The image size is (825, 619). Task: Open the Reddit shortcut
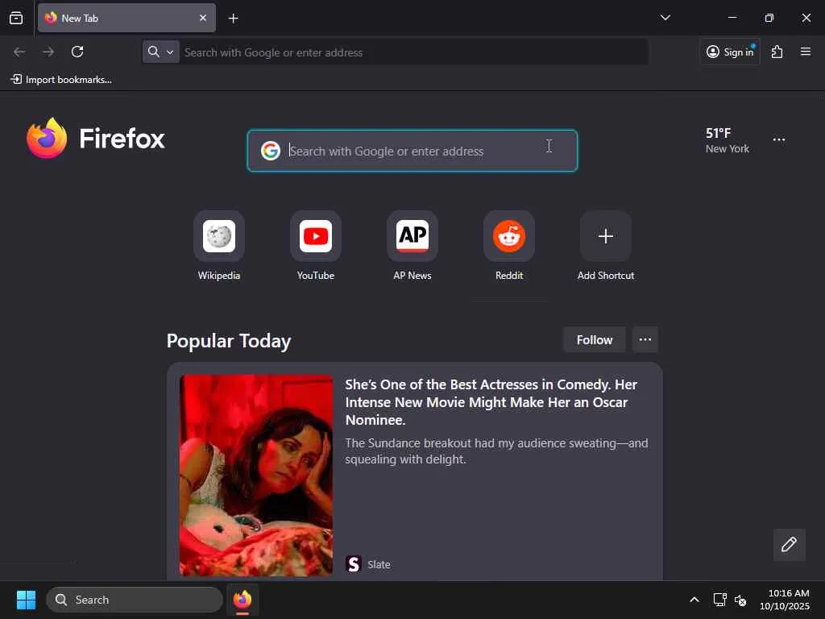click(x=509, y=247)
